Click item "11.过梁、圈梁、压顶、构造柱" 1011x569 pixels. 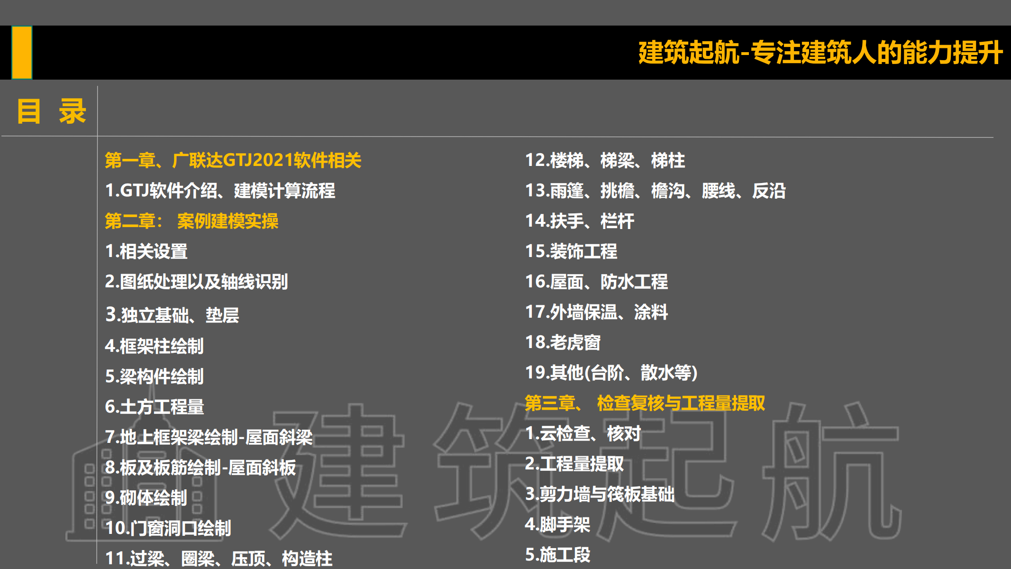point(219,559)
